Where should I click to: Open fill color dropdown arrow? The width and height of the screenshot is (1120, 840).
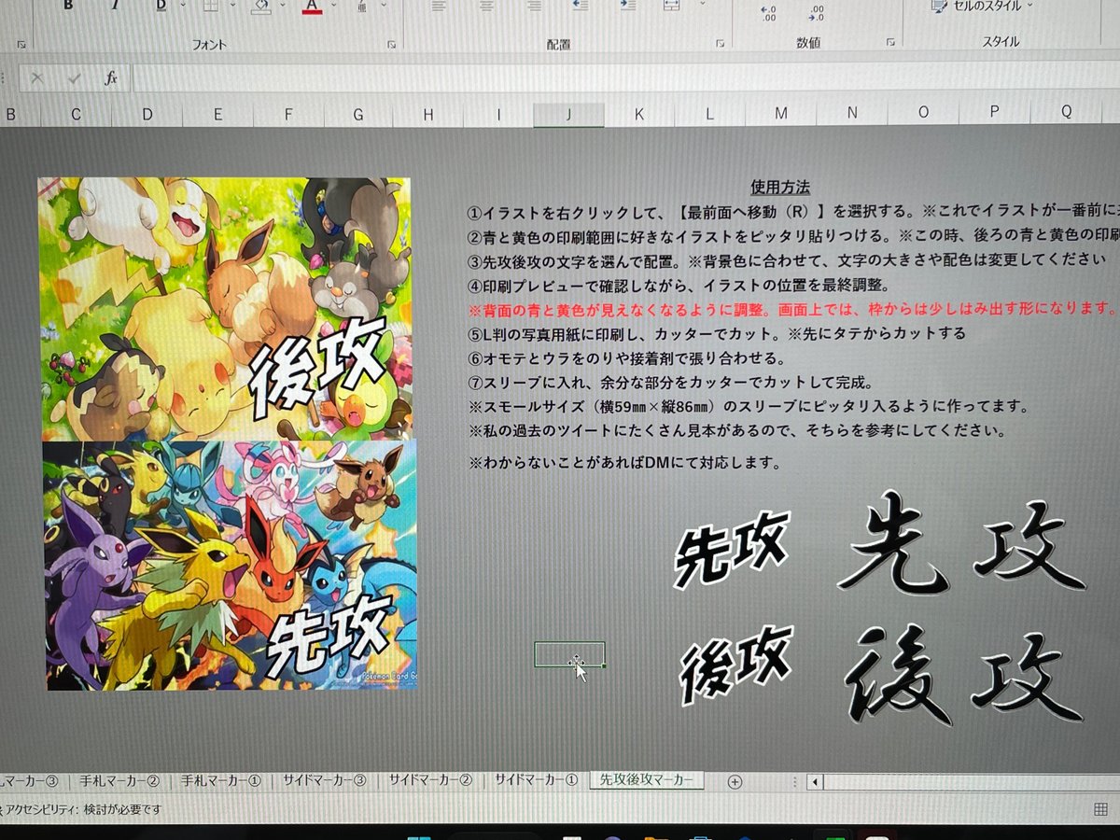283,6
